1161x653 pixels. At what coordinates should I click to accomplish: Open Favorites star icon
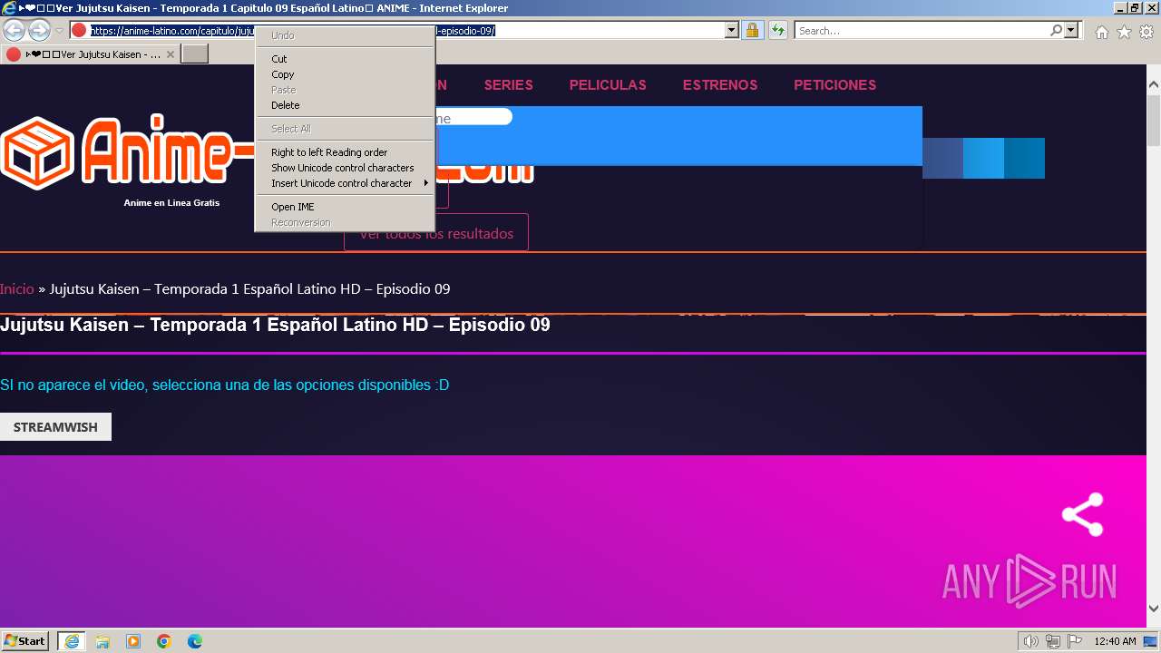tap(1124, 32)
